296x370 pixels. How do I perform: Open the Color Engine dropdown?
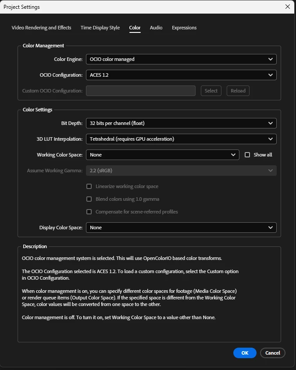tap(181, 59)
